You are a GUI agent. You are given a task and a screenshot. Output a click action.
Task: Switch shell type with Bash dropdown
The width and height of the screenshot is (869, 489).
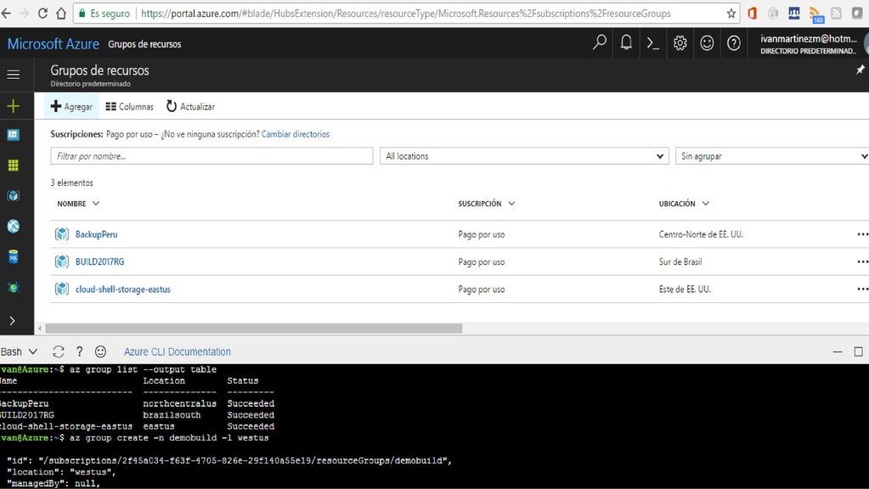point(19,351)
